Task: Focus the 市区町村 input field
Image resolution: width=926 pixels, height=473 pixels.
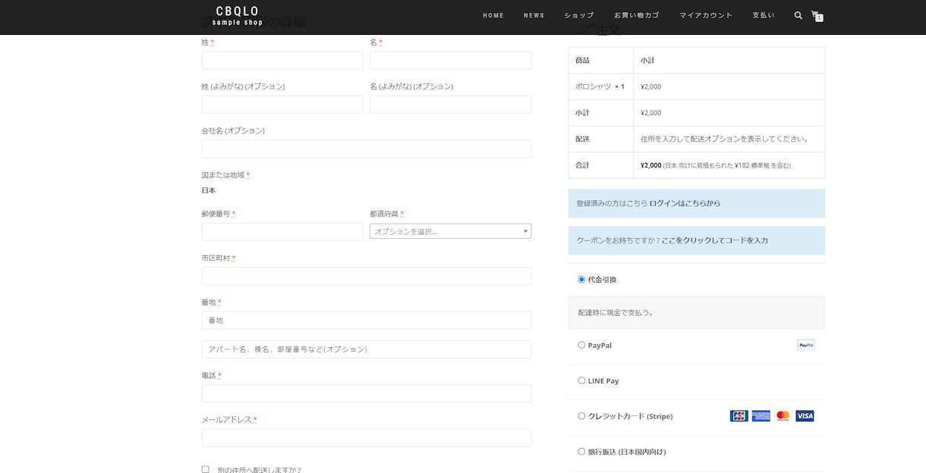Action: 367,276
